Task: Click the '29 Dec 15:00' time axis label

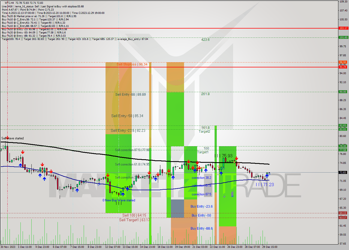Action: [x=270, y=247]
